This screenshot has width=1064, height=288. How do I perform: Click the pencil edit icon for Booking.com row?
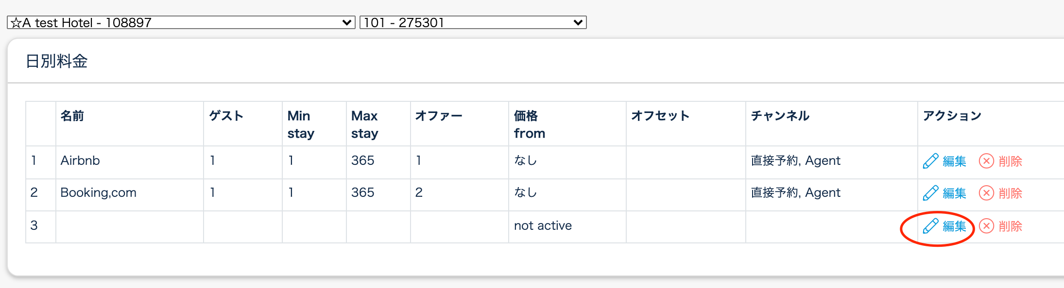[x=930, y=193]
